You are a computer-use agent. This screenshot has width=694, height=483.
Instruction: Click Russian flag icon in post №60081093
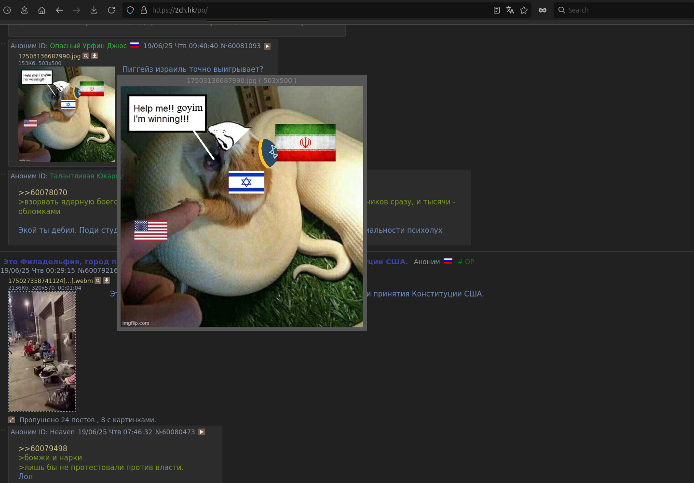click(135, 45)
